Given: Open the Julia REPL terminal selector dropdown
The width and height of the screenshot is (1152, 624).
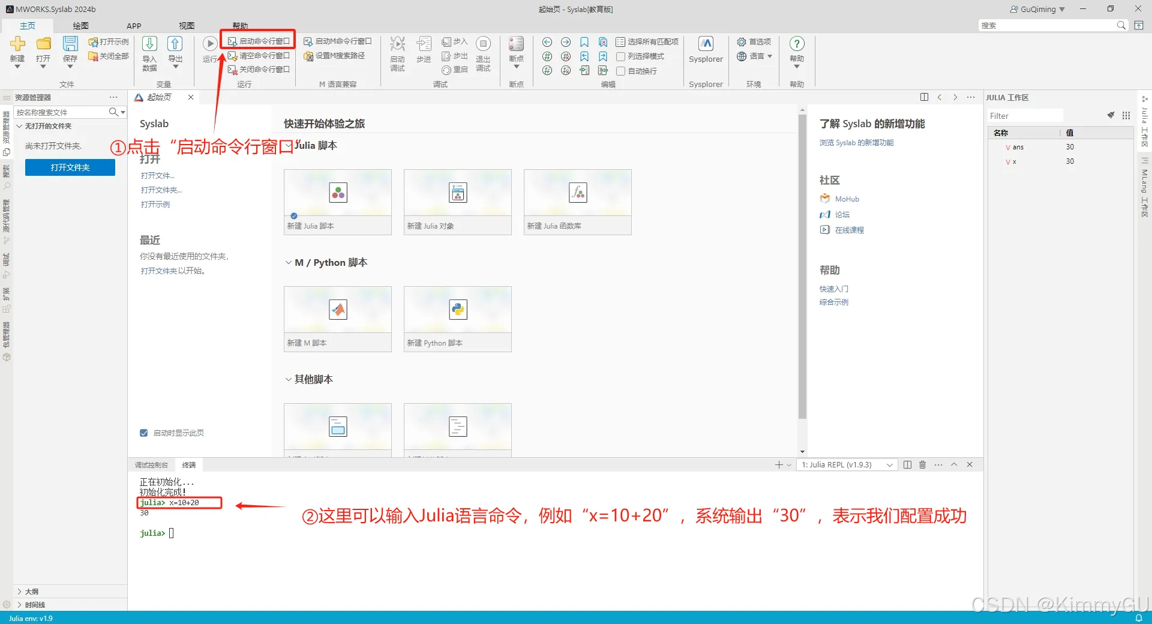Looking at the screenshot, I should (x=846, y=465).
